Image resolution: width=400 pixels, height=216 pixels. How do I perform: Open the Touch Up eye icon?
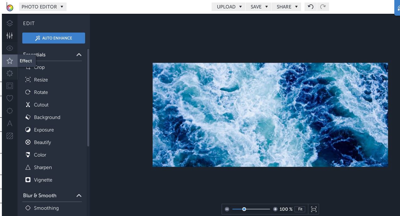click(x=10, y=48)
